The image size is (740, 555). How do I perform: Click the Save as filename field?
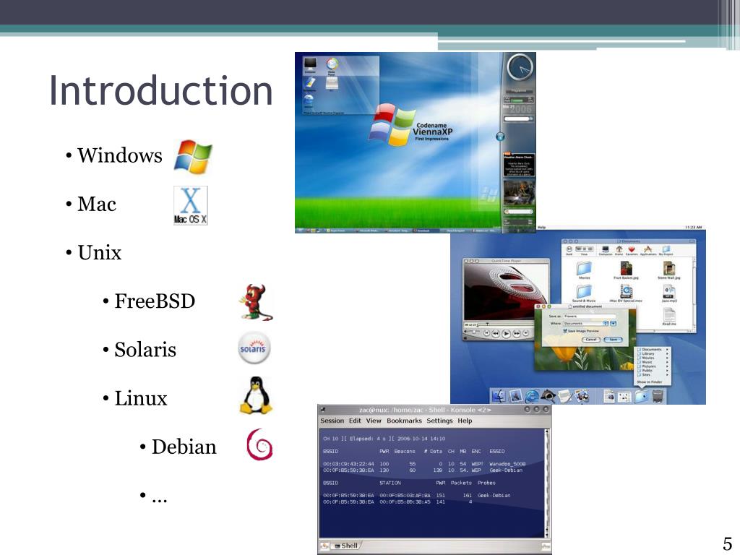(x=590, y=317)
